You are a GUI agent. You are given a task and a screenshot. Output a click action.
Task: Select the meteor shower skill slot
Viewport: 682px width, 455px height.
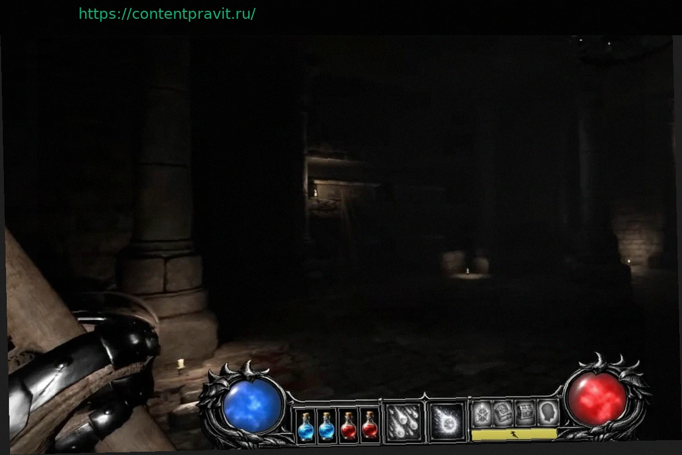pos(404,422)
